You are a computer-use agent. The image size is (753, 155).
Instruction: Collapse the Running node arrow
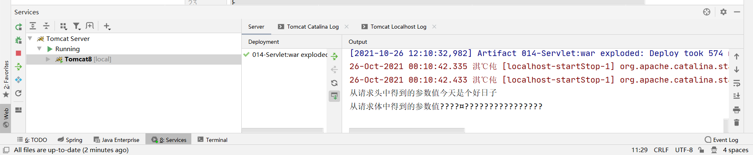39,49
